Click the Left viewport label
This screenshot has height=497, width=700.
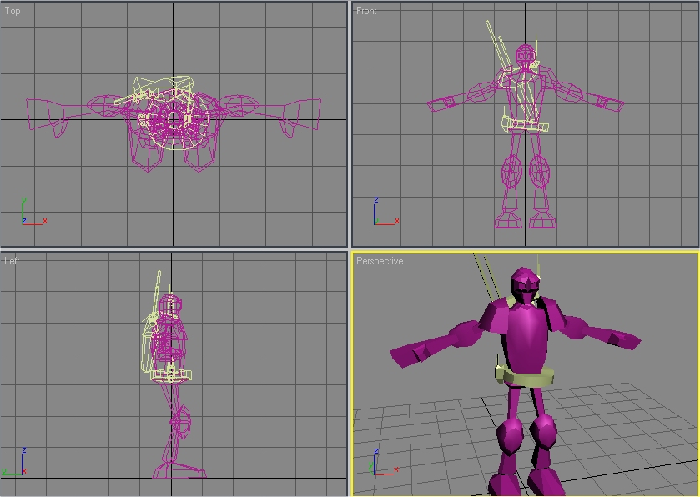[x=12, y=261]
